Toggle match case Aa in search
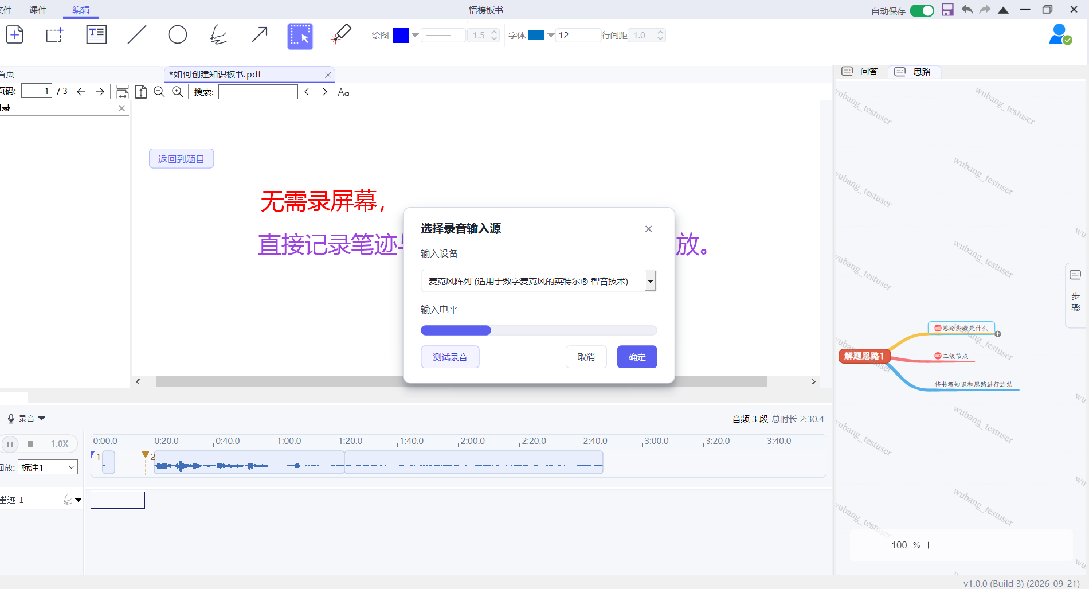1089x589 pixels. [343, 92]
